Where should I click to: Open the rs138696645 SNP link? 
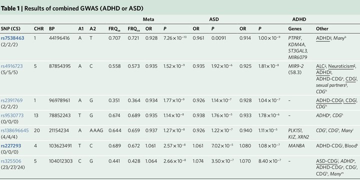pos(14,130)
